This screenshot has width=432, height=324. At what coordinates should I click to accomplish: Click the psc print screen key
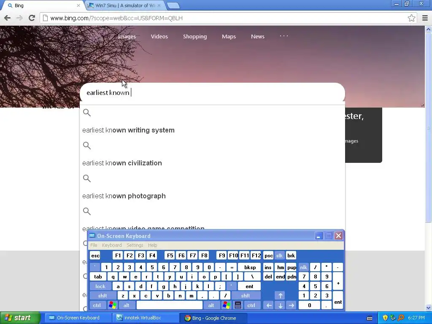(x=268, y=256)
